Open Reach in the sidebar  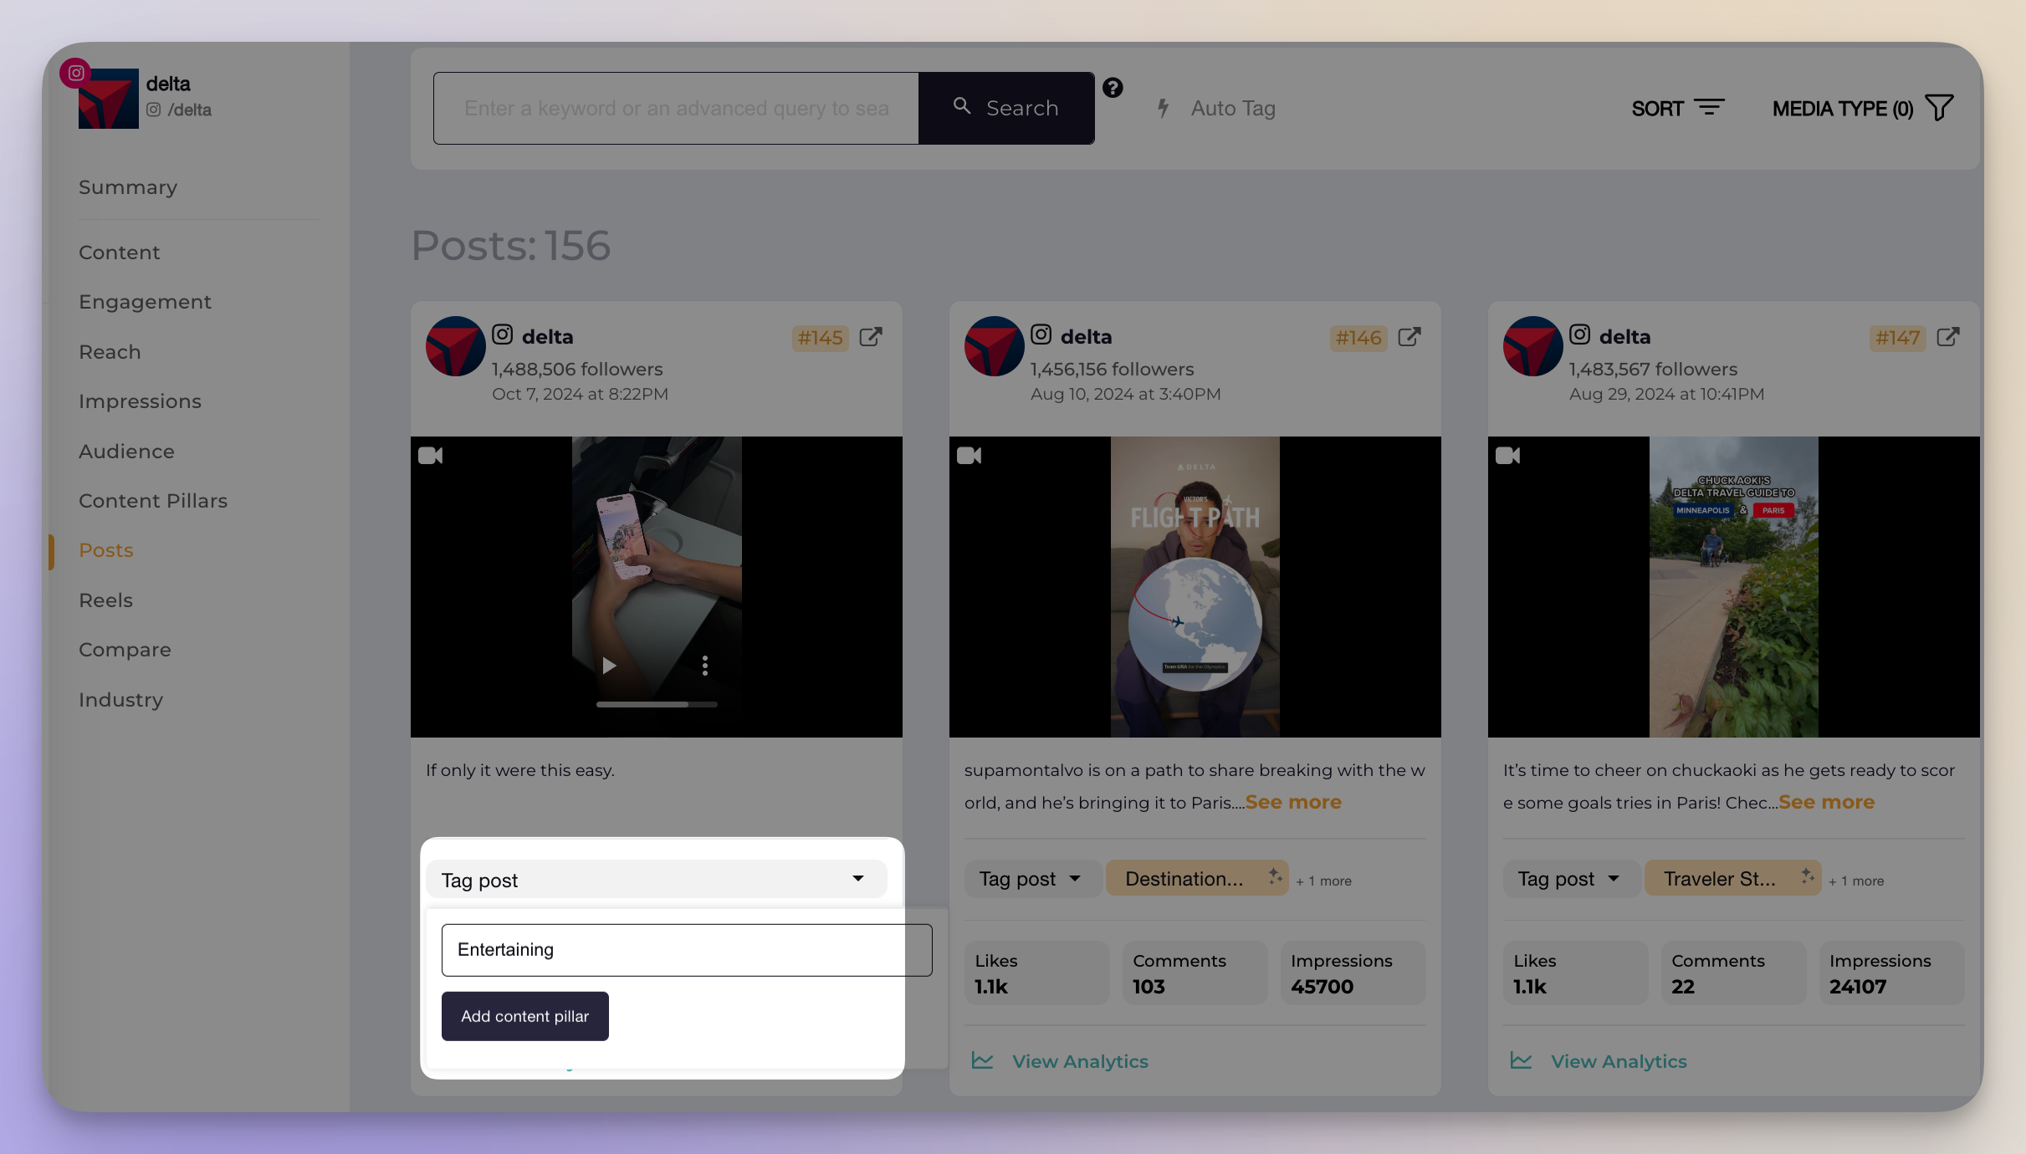coord(110,352)
